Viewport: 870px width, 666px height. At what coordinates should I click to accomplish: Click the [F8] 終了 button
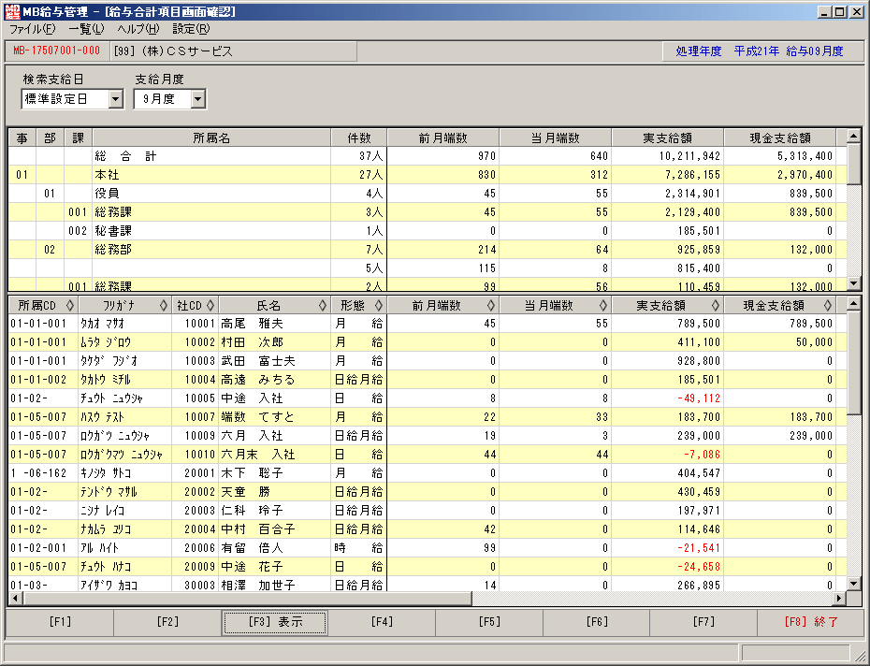[x=811, y=622]
